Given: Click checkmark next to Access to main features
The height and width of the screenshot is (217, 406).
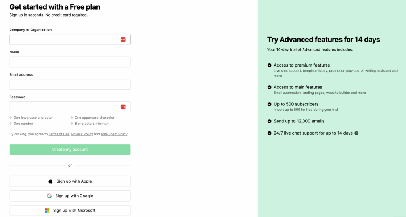Looking at the screenshot, I should (270, 87).
